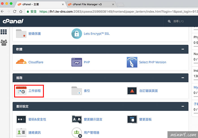
Task: Go back in the browser
Action: [x=2, y=12]
